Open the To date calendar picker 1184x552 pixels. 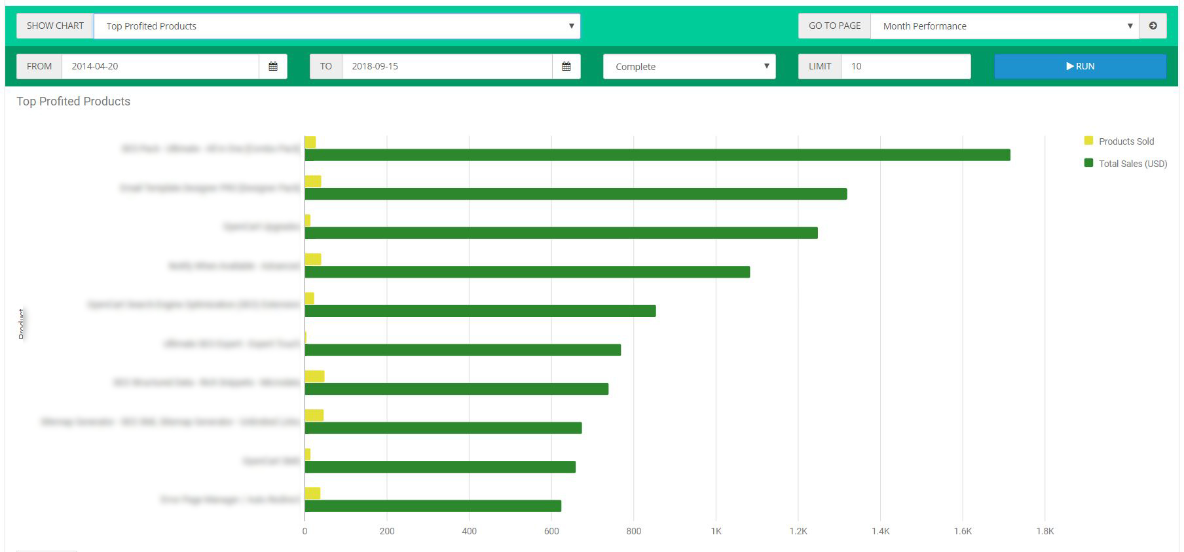pyautogui.click(x=566, y=66)
